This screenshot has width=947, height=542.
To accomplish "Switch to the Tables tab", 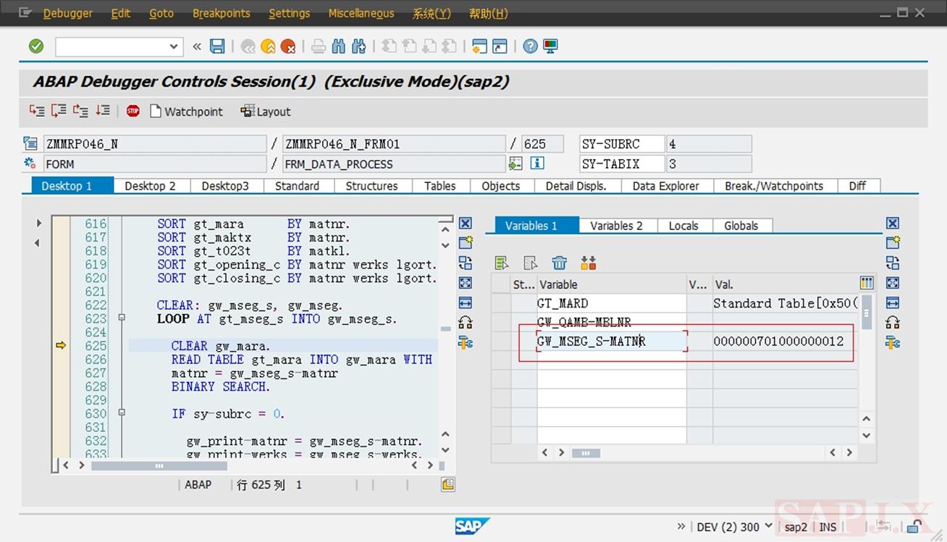I will click(440, 186).
